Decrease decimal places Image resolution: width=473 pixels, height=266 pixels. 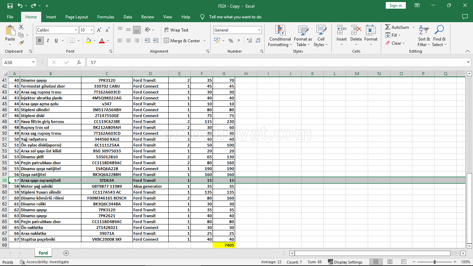(x=258, y=41)
